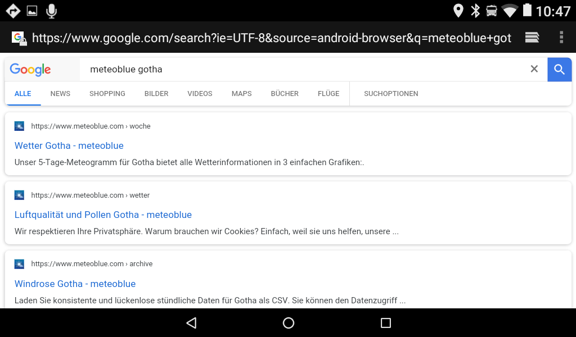The height and width of the screenshot is (337, 576).
Task: Select the VIDEOS tab
Action: coord(200,94)
